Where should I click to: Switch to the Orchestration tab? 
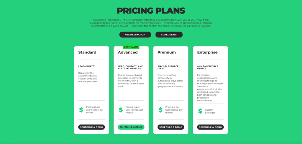pos(135,35)
